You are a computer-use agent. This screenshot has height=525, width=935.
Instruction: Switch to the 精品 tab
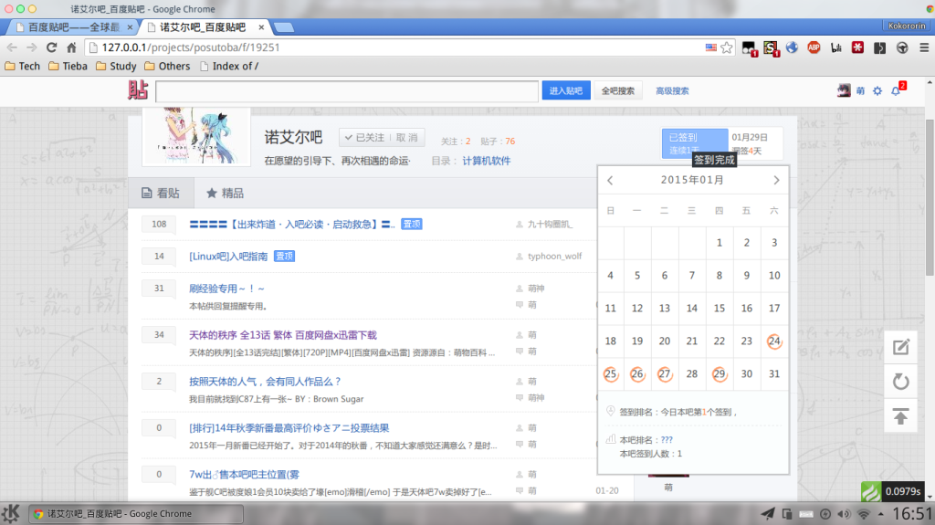[x=225, y=194]
